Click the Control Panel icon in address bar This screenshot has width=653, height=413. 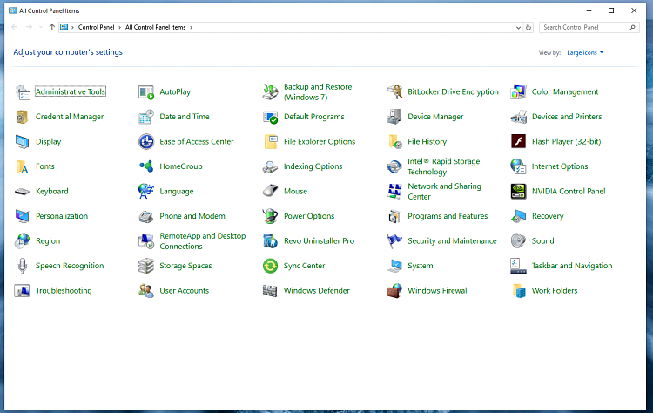[64, 27]
